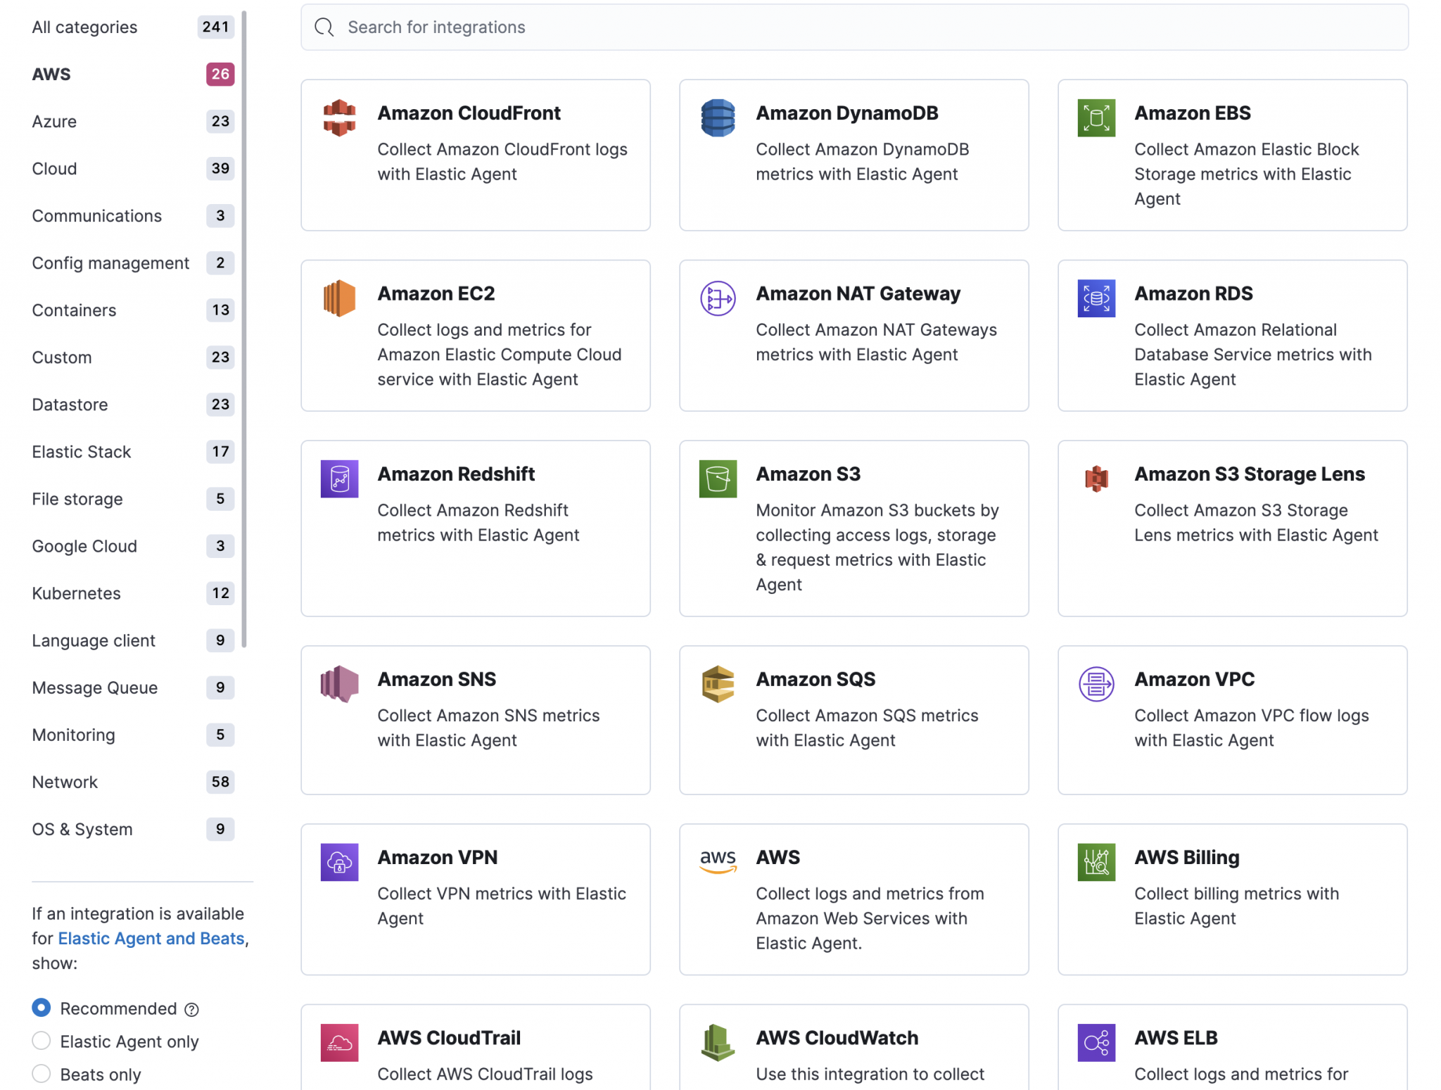Show All categories integrations
Viewport: 1441px width, 1090px height.
[x=84, y=27]
